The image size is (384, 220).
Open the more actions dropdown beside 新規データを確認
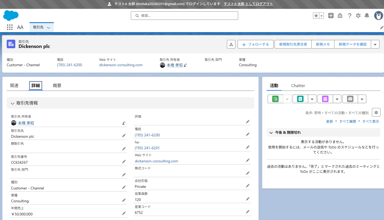(x=375, y=44)
